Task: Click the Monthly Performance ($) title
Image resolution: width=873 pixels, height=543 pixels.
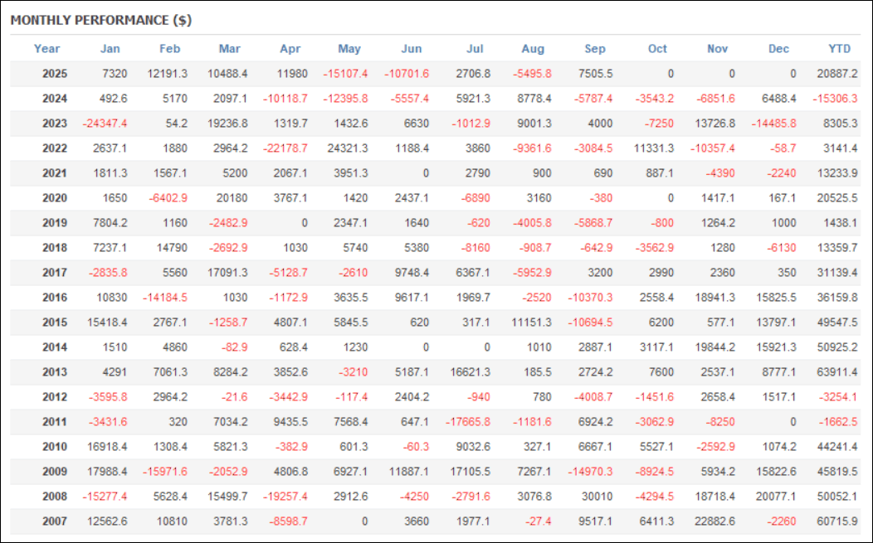Action: click(100, 20)
